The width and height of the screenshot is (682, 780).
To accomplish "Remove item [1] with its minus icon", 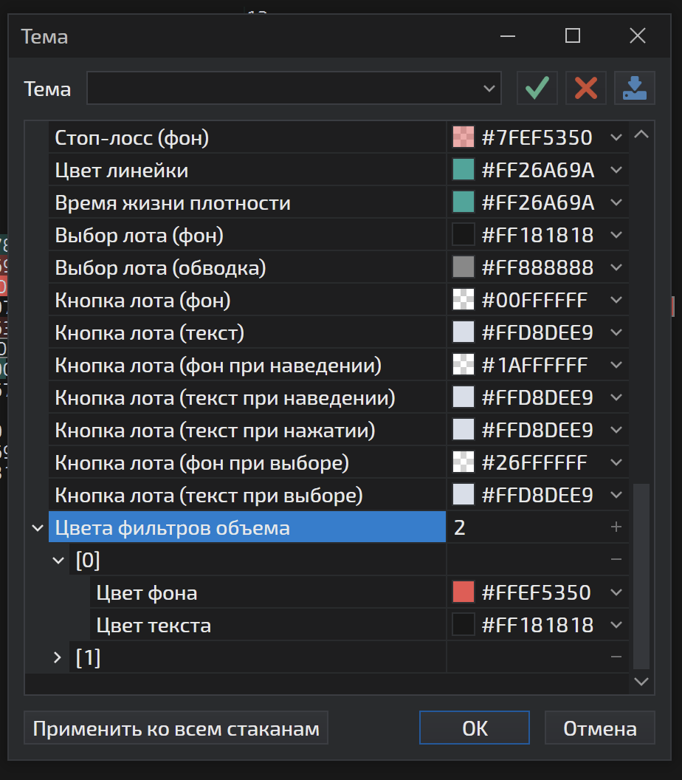I will (x=616, y=657).
